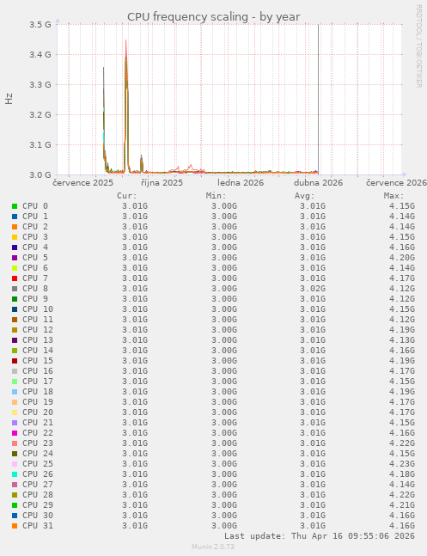Click the 'ledna 2026' x-axis label
The image size is (427, 556).
(x=241, y=183)
